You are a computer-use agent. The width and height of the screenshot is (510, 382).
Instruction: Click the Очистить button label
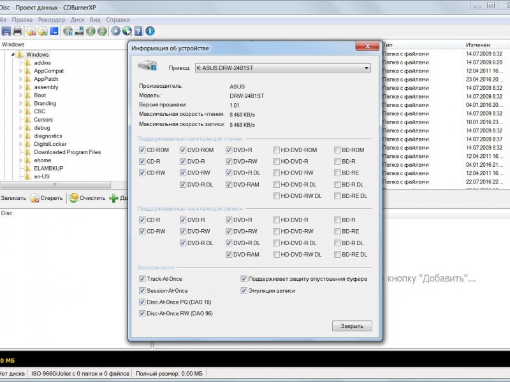pyautogui.click(x=92, y=198)
